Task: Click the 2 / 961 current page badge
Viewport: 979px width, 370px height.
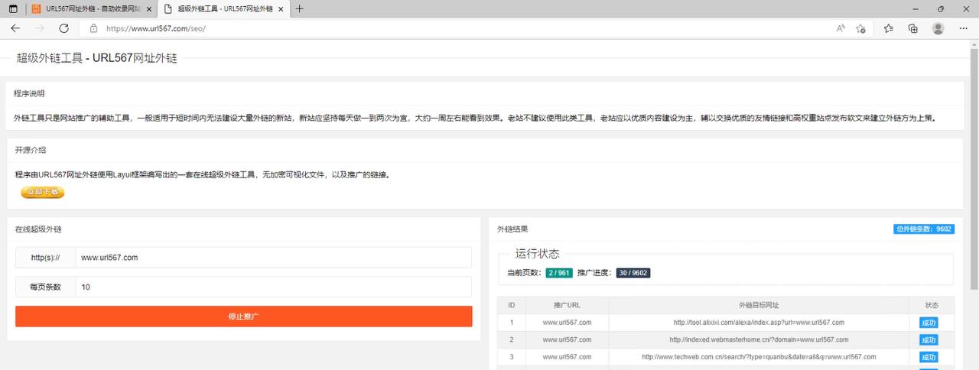Action: click(x=559, y=273)
